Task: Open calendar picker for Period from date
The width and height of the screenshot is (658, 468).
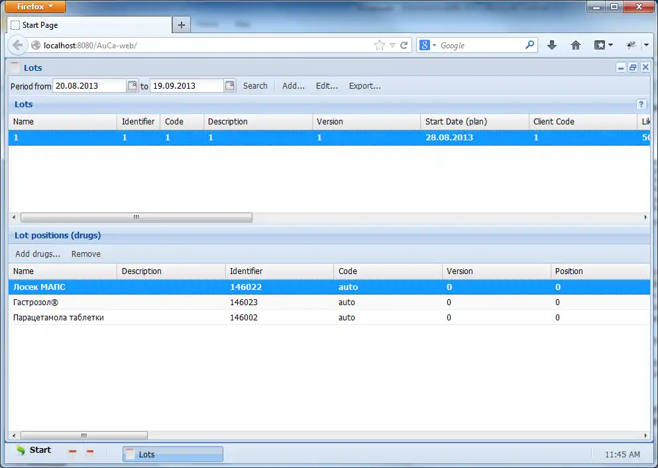Action: click(132, 85)
